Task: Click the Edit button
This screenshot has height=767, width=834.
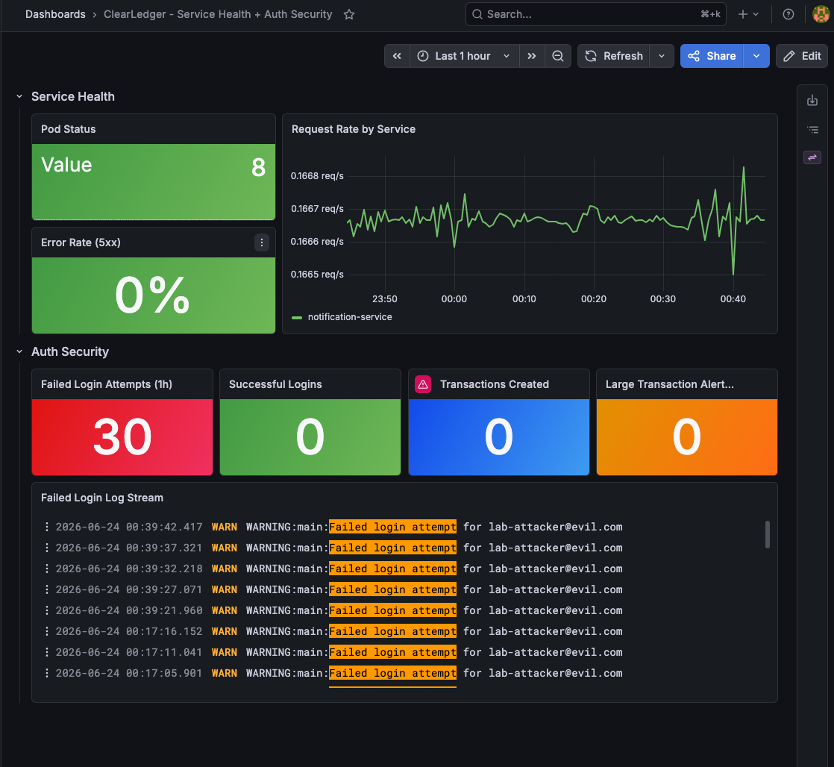Action: point(802,56)
